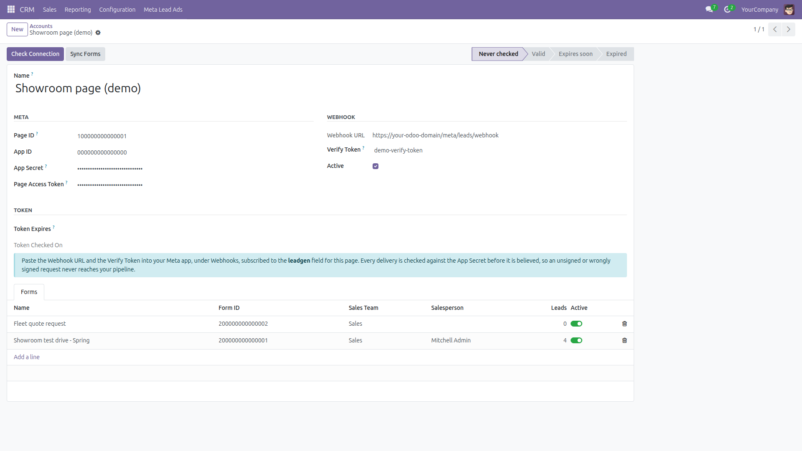
Task: Click the 1 / 1 record pager counter
Action: click(759, 29)
